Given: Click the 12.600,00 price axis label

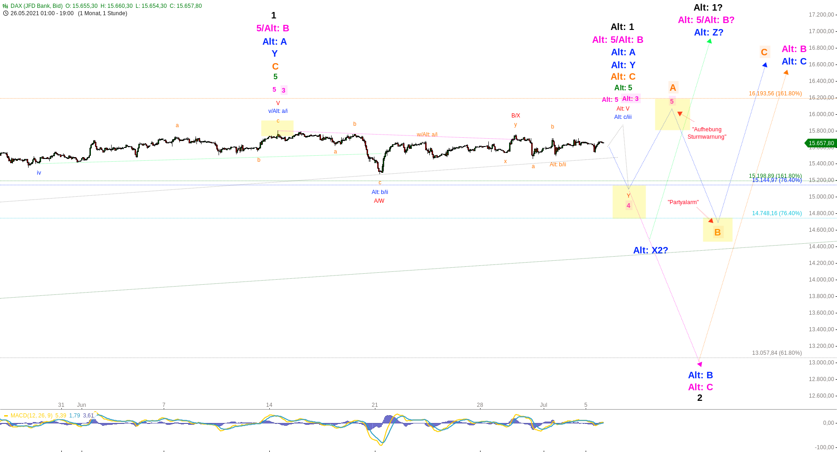Looking at the screenshot, I should coord(821,396).
